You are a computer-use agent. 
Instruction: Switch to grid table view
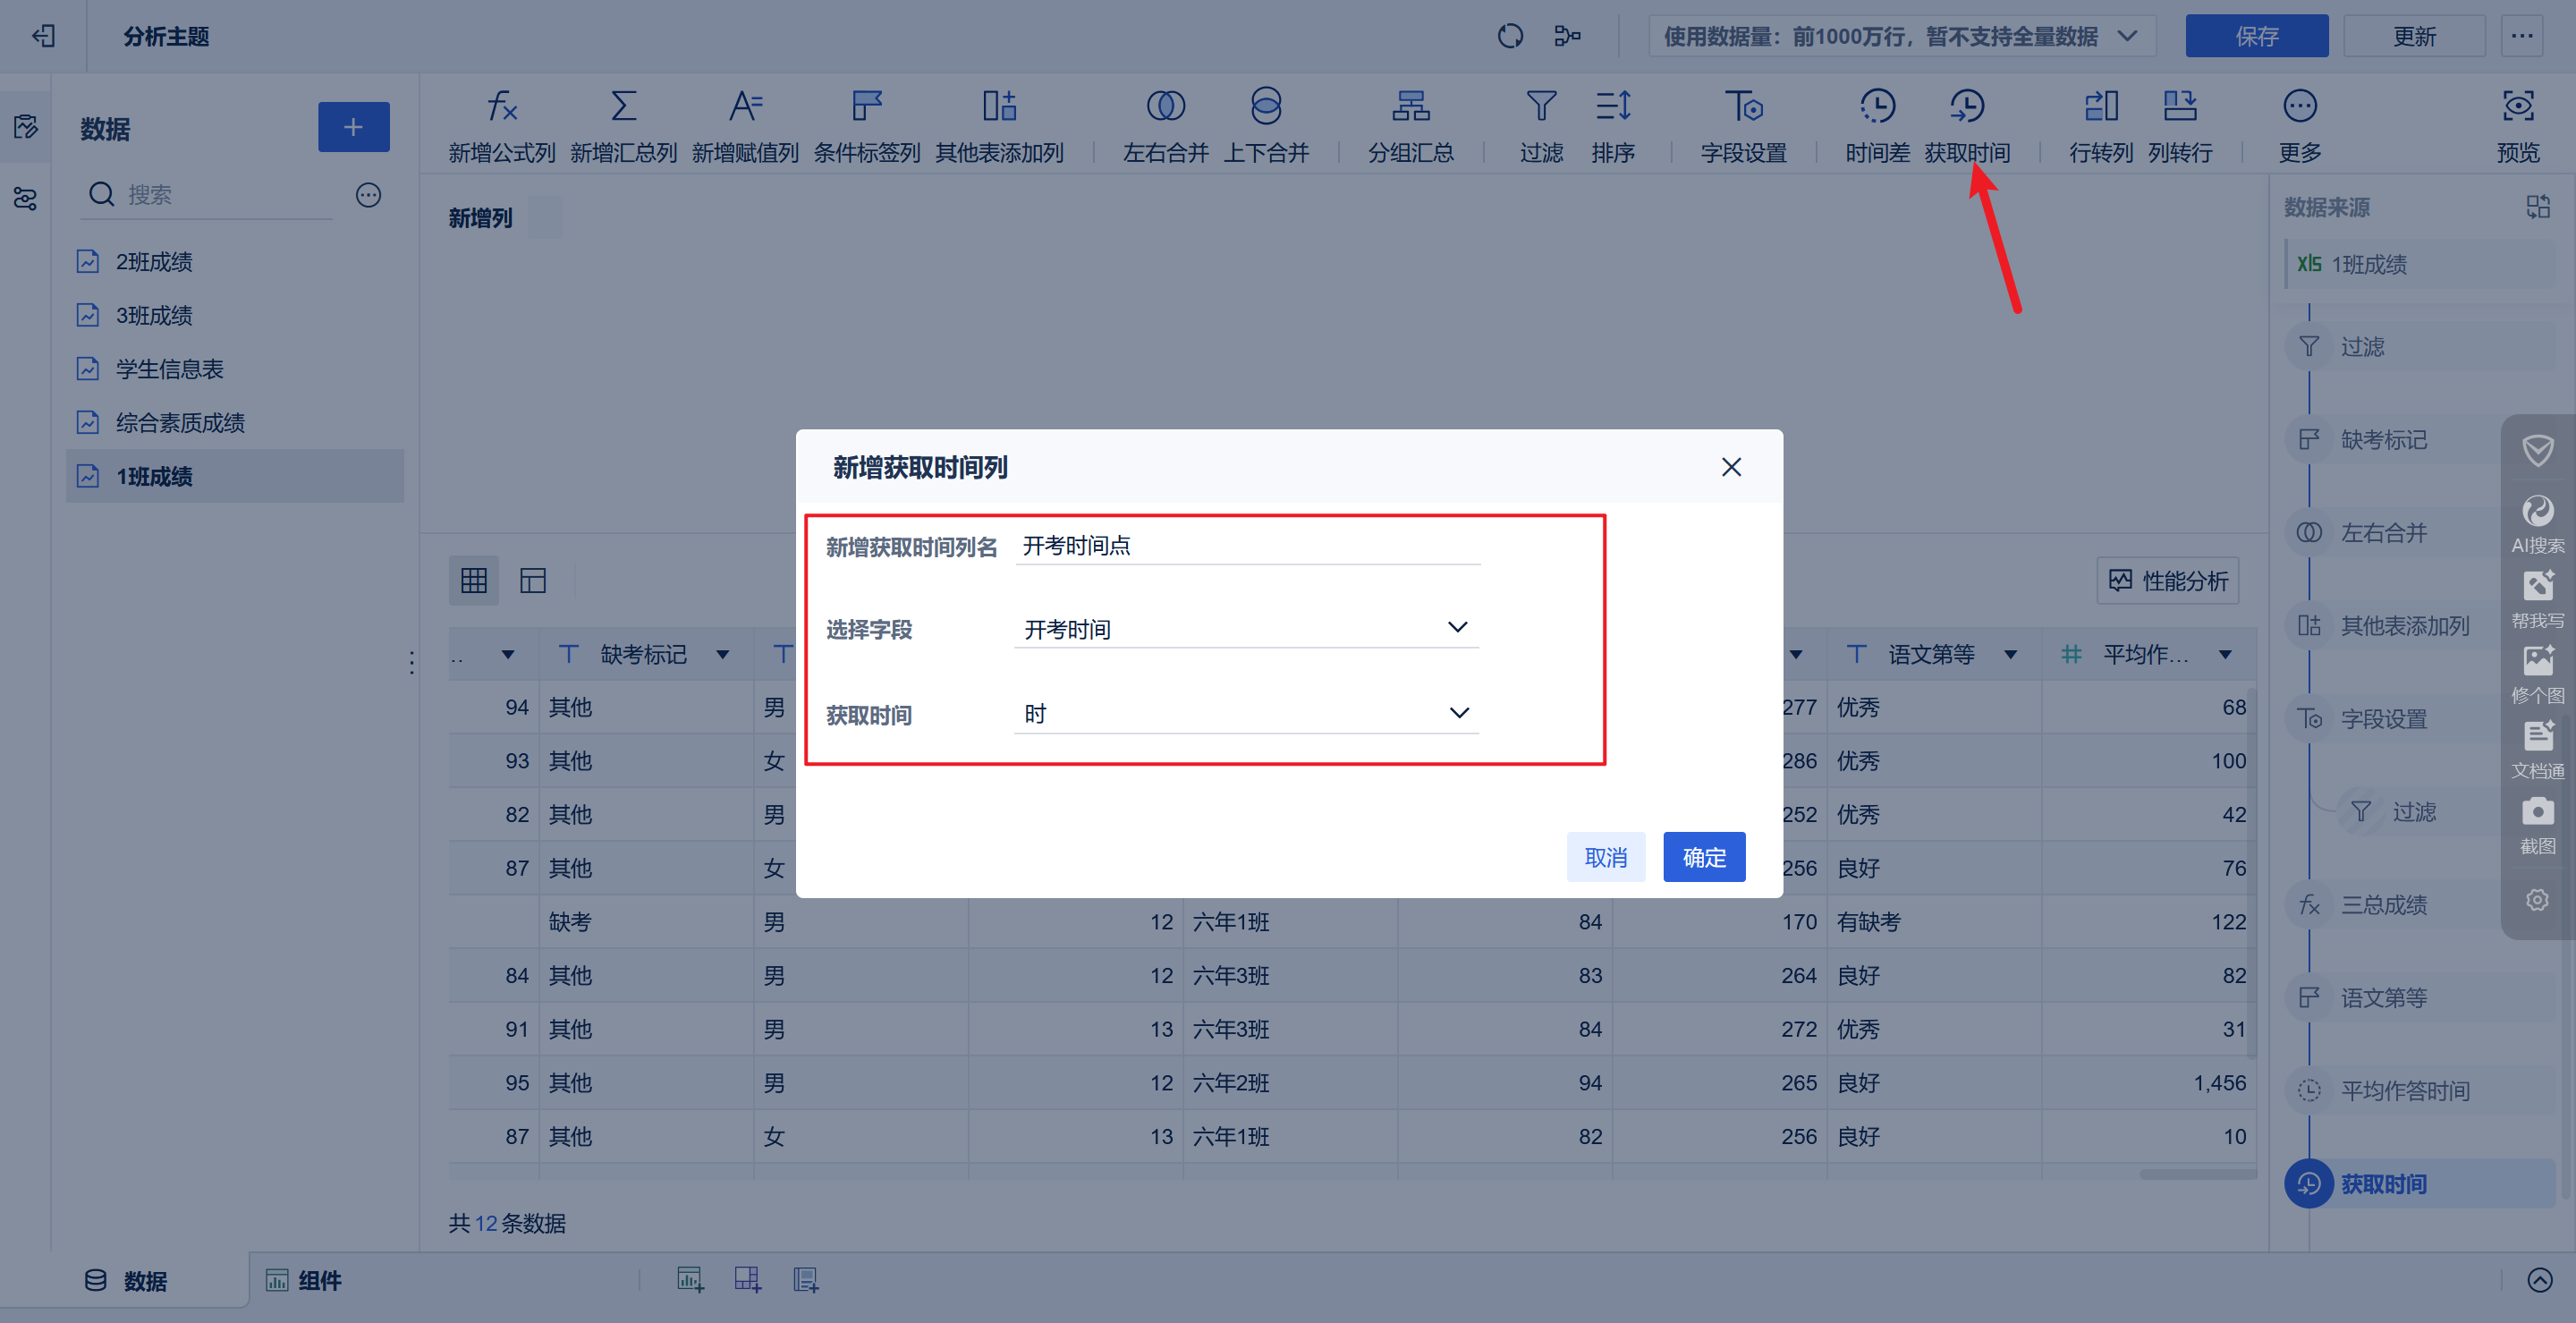(474, 580)
